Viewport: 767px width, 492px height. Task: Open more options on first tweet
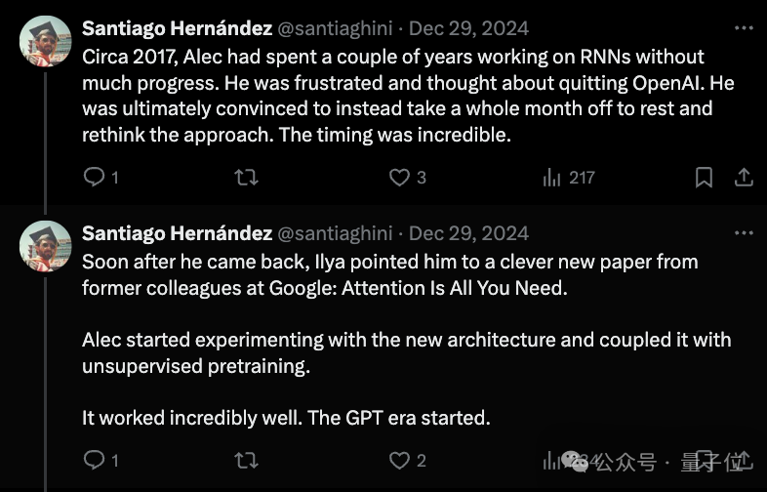[x=744, y=28]
